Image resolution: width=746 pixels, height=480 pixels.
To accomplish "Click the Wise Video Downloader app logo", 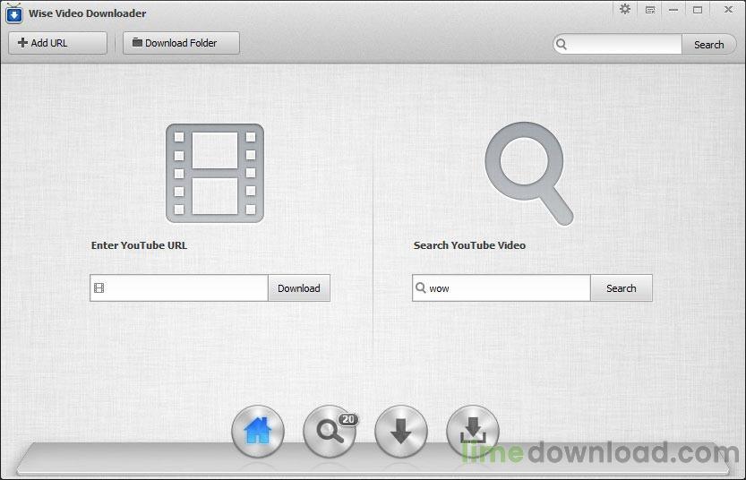I will pyautogui.click(x=14, y=13).
